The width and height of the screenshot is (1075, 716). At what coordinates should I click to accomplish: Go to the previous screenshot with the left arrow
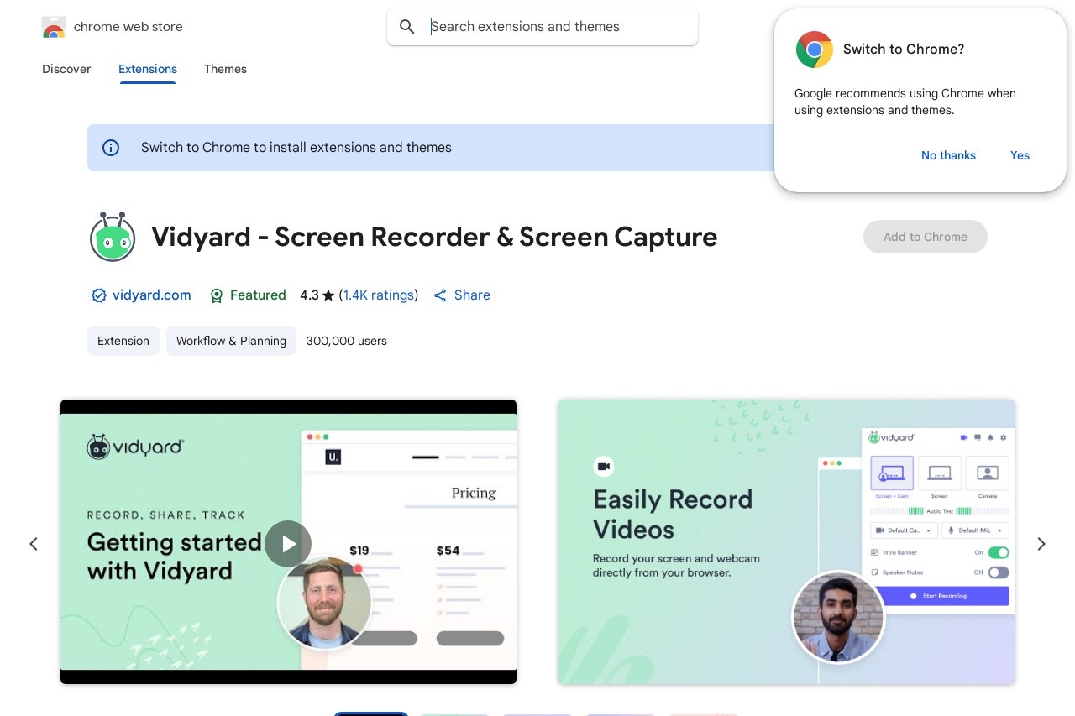click(34, 544)
